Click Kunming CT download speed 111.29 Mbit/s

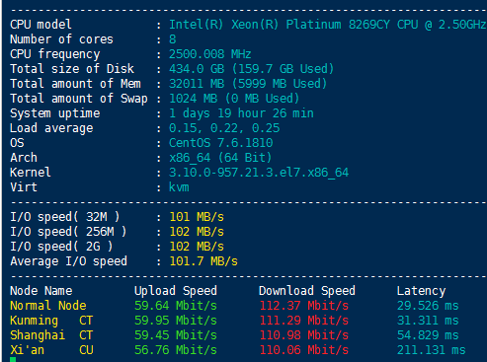click(304, 321)
